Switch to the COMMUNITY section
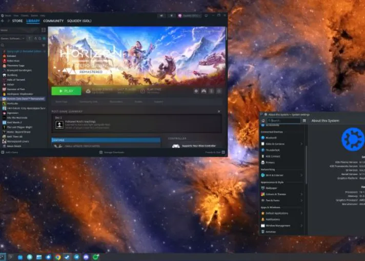This screenshot has height=261, width=365. (53, 21)
